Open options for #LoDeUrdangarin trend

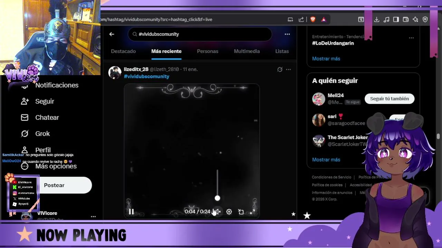(411, 38)
